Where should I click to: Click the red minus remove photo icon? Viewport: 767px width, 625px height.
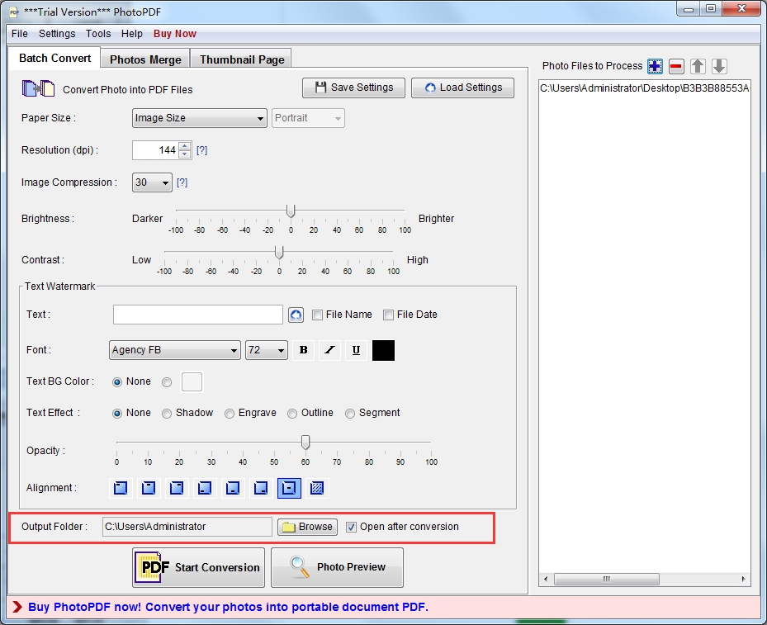(676, 66)
